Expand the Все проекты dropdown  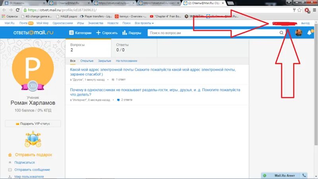click(x=144, y=23)
